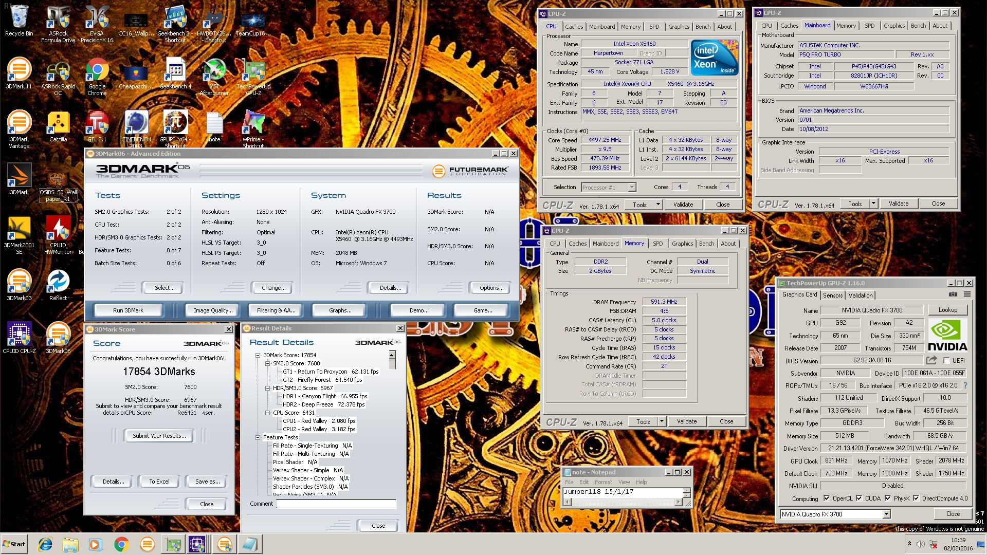Open Windows Explorer folder in taskbar
The image size is (987, 555).
[x=70, y=544]
